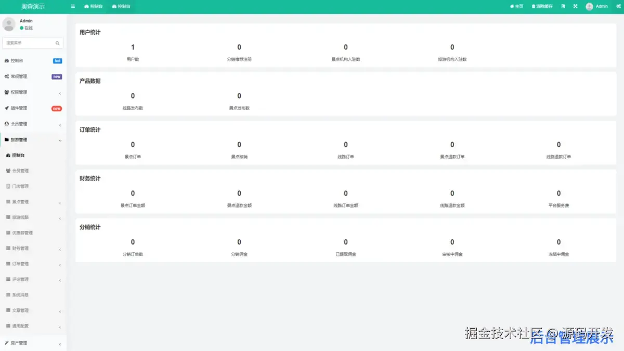
Task: Click the 冻结中佣金 label
Action: pos(558,254)
